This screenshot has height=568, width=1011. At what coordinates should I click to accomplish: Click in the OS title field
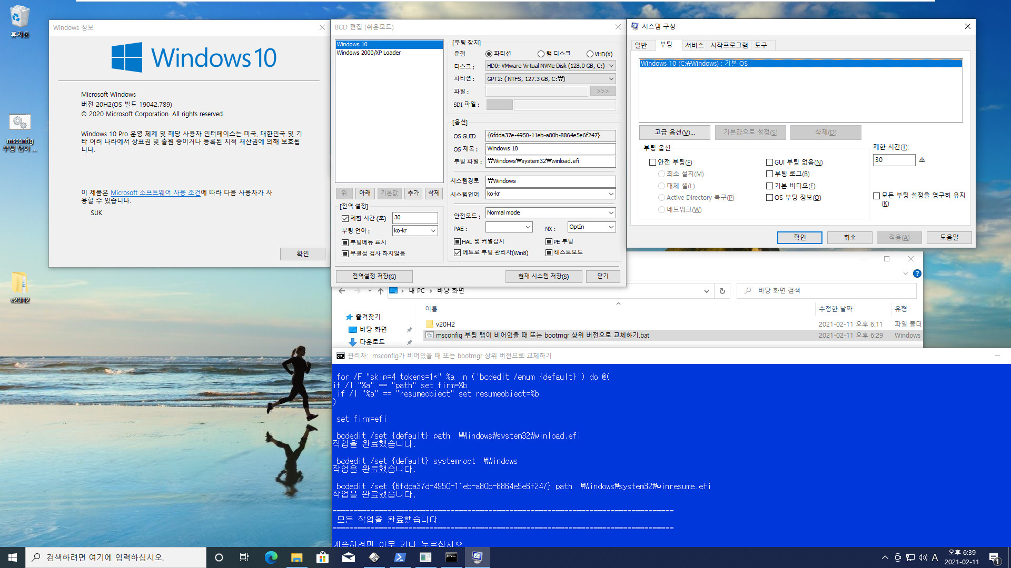pos(550,148)
